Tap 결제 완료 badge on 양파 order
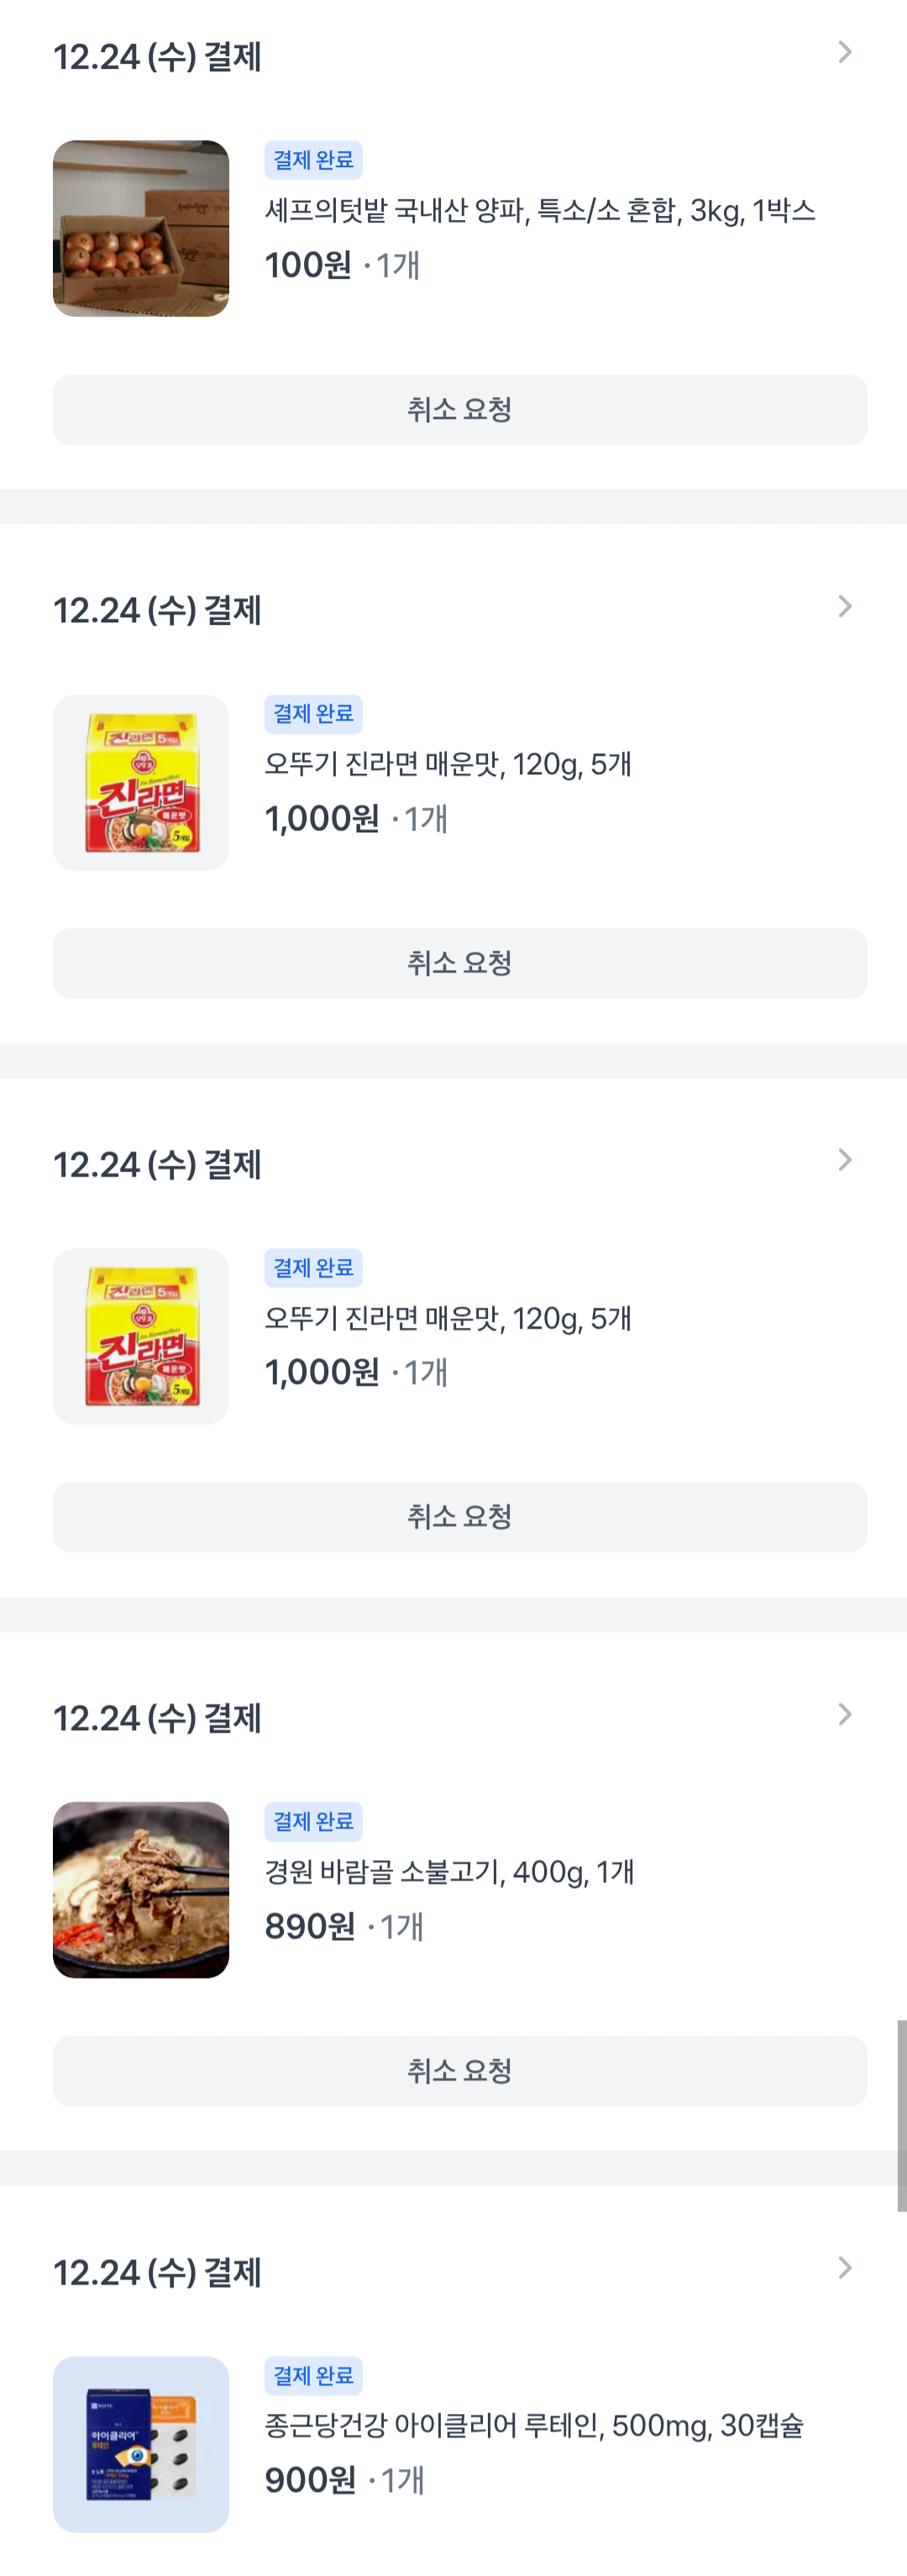This screenshot has height=2576, width=907. [313, 160]
